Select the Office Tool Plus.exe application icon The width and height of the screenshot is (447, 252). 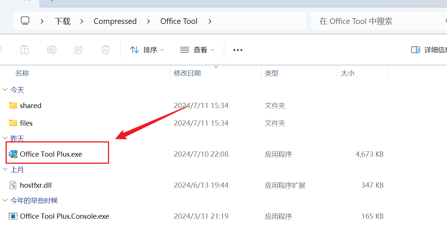pyautogui.click(x=13, y=154)
